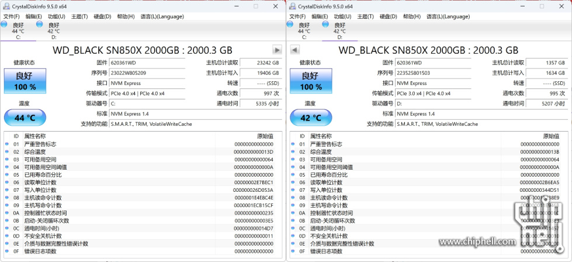Click status dot of 已用寿命百分比 row in the D: drive window

pyautogui.click(x=293, y=175)
